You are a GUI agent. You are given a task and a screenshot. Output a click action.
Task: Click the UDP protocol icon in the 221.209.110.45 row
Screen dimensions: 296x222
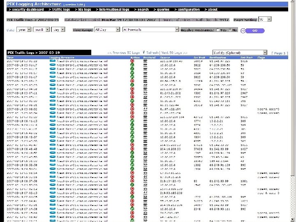pyautogui.click(x=145, y=61)
